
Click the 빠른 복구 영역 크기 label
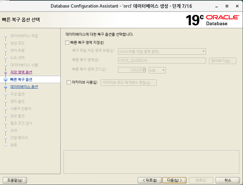89,69
